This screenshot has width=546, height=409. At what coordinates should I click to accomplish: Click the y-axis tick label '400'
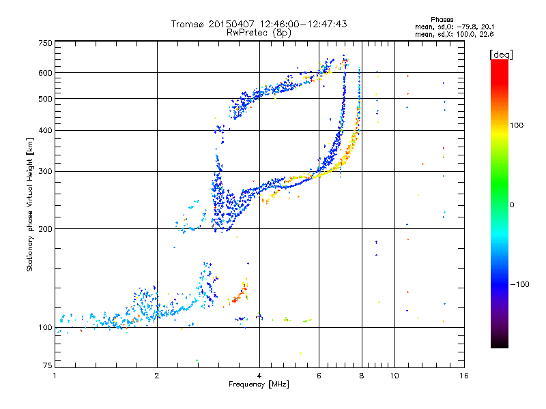[x=45, y=131]
